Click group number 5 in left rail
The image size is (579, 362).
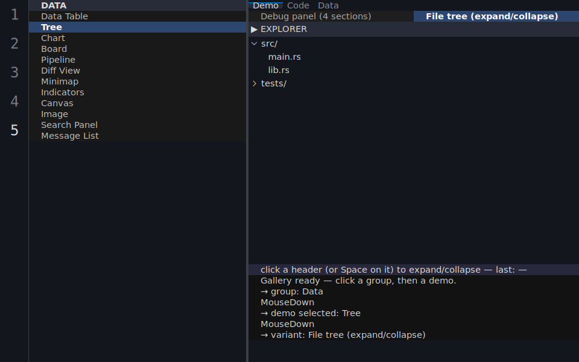pos(14,130)
